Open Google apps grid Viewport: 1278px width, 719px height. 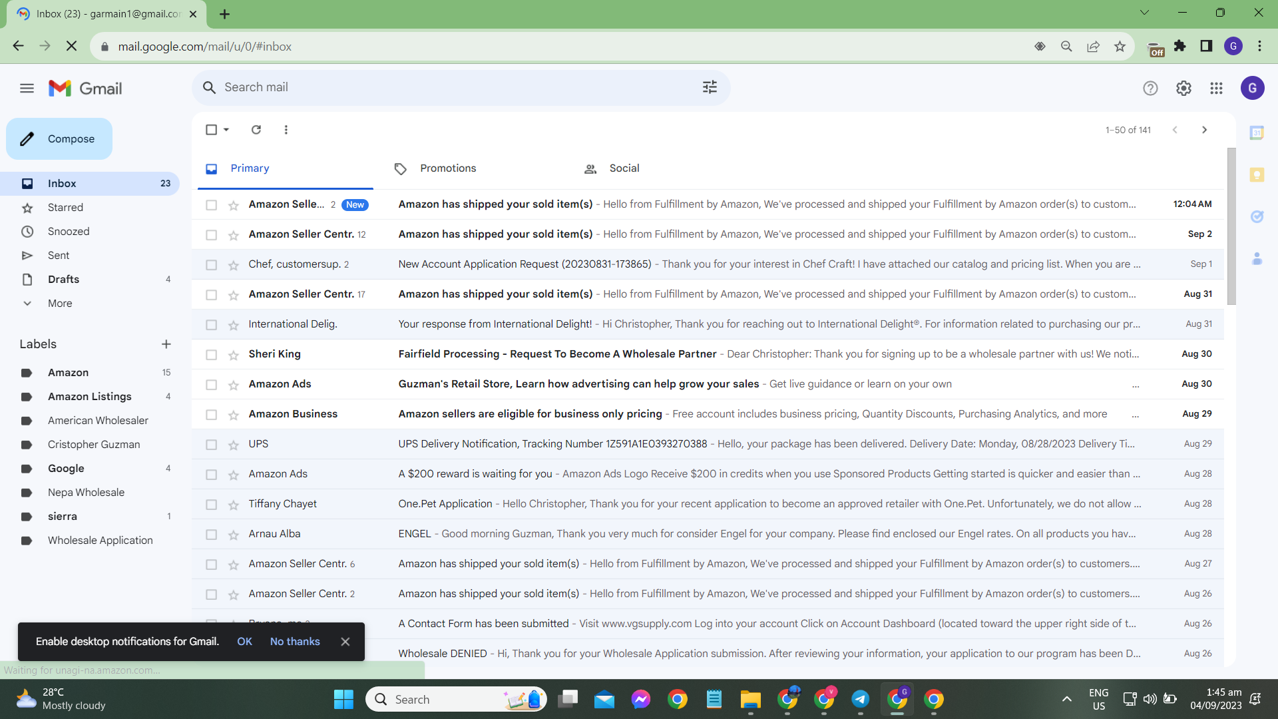click(1216, 88)
